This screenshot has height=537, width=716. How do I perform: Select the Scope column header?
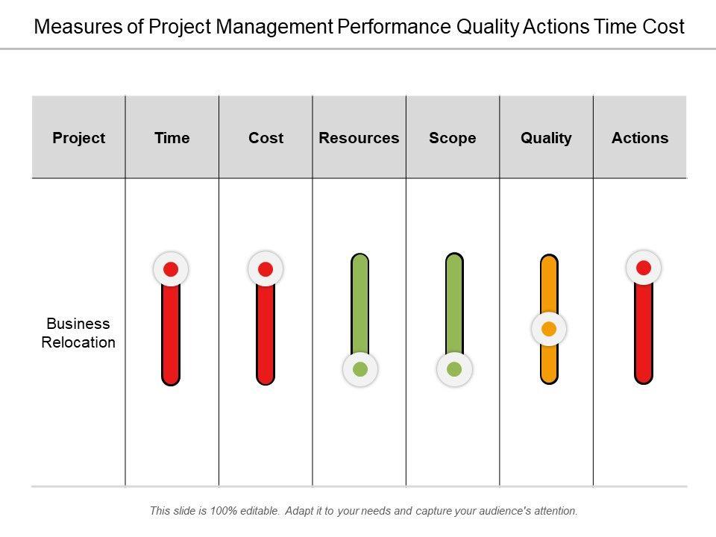[453, 138]
